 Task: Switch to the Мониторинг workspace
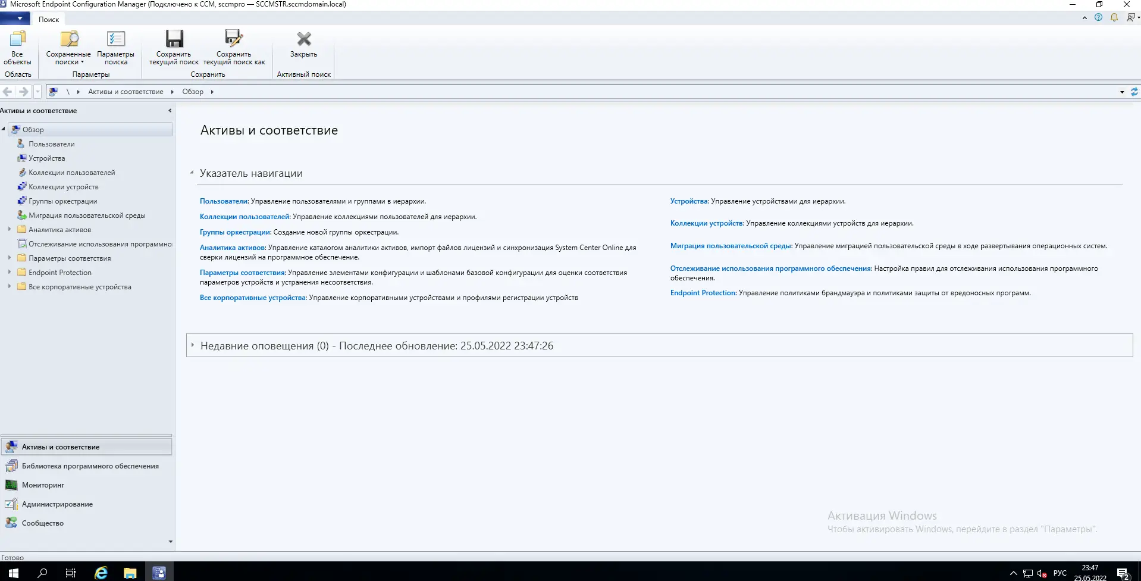coord(86,485)
